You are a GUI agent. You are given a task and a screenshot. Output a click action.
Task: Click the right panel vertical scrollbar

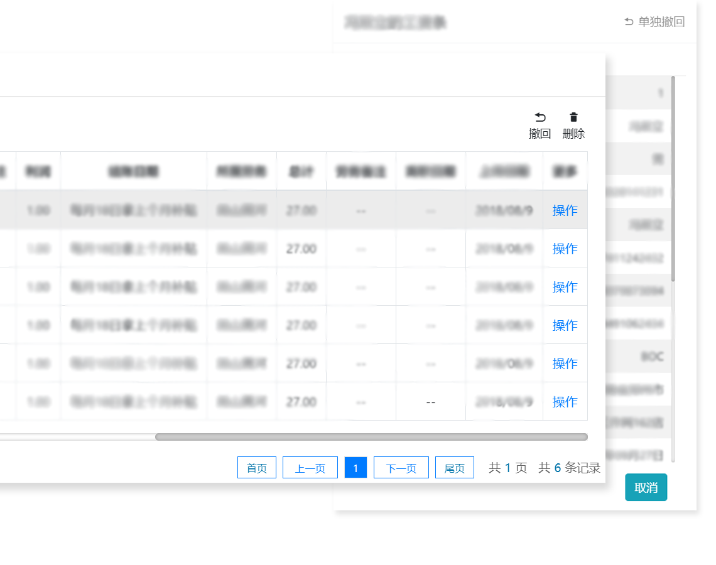click(x=673, y=179)
